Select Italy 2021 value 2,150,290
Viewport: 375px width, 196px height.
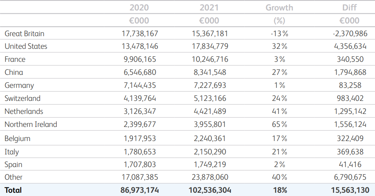click(210, 152)
